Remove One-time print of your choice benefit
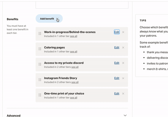The width and height of the screenshot is (168, 117). [123, 94]
